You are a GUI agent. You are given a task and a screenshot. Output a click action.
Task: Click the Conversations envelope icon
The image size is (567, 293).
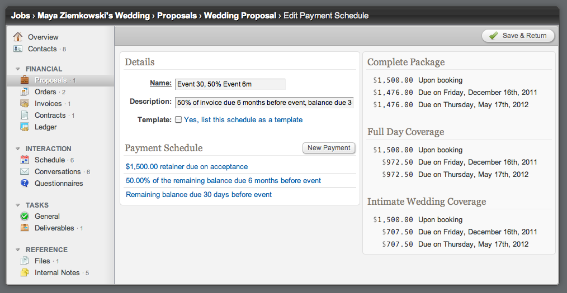pos(25,171)
